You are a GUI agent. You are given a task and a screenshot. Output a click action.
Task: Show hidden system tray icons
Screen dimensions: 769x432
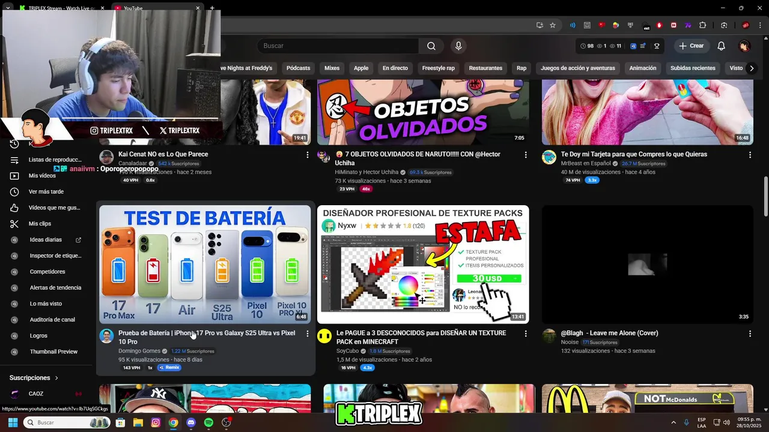pyautogui.click(x=673, y=422)
